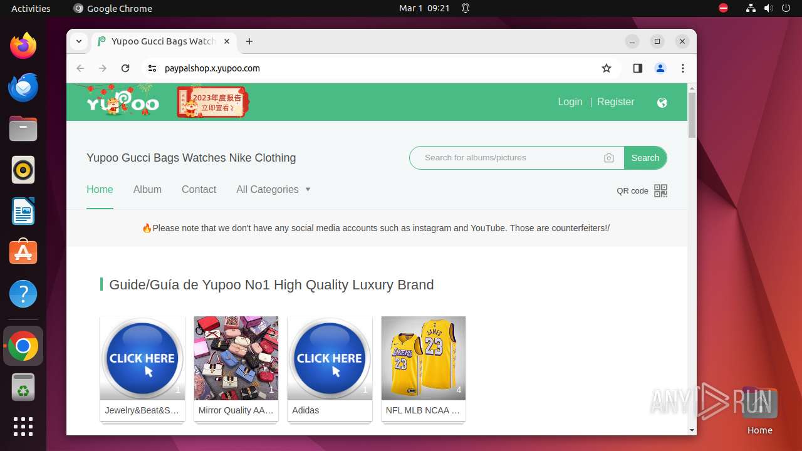Click the green Search button

[645, 158]
